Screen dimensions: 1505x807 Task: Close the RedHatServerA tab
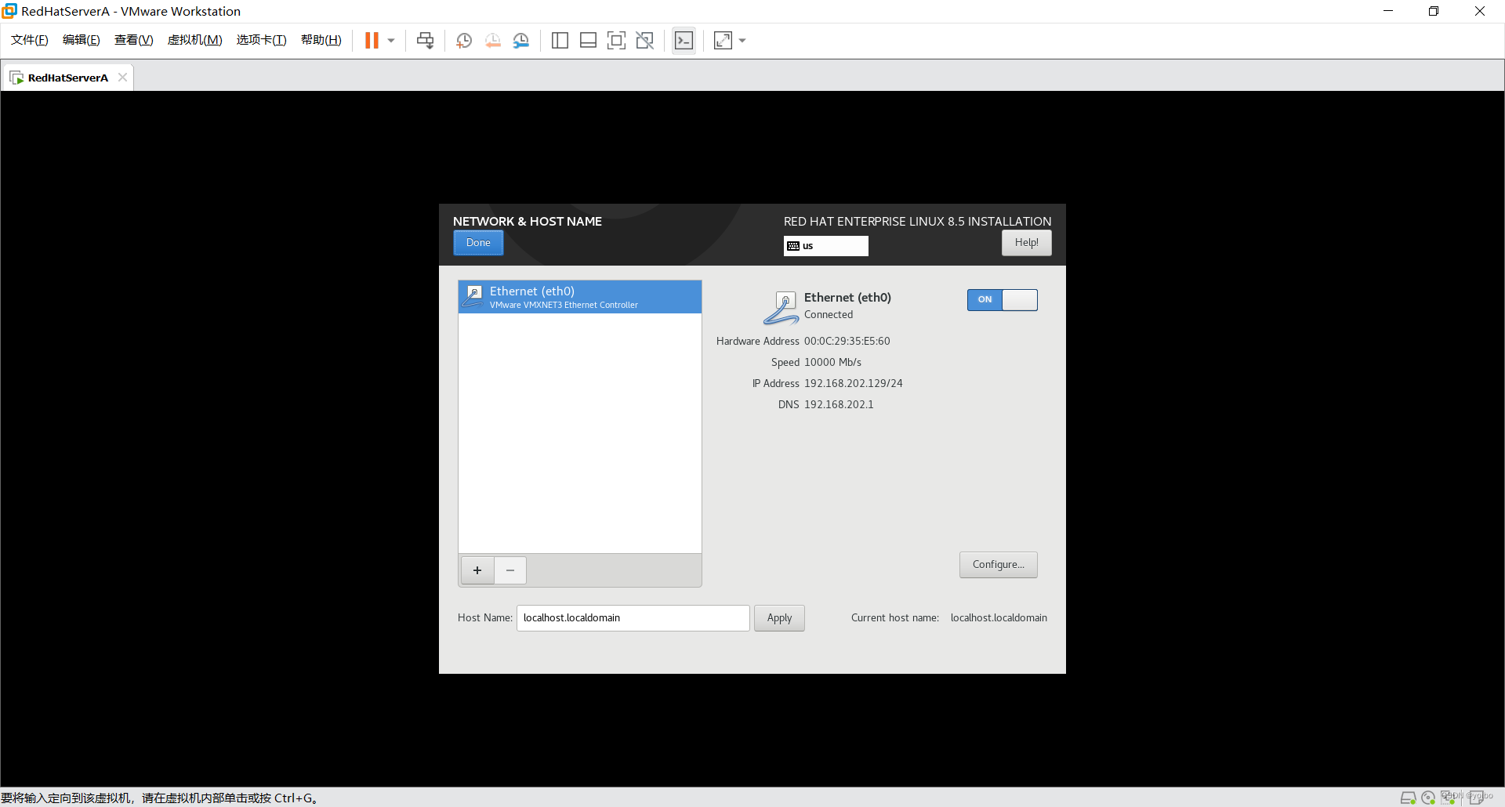click(x=122, y=77)
